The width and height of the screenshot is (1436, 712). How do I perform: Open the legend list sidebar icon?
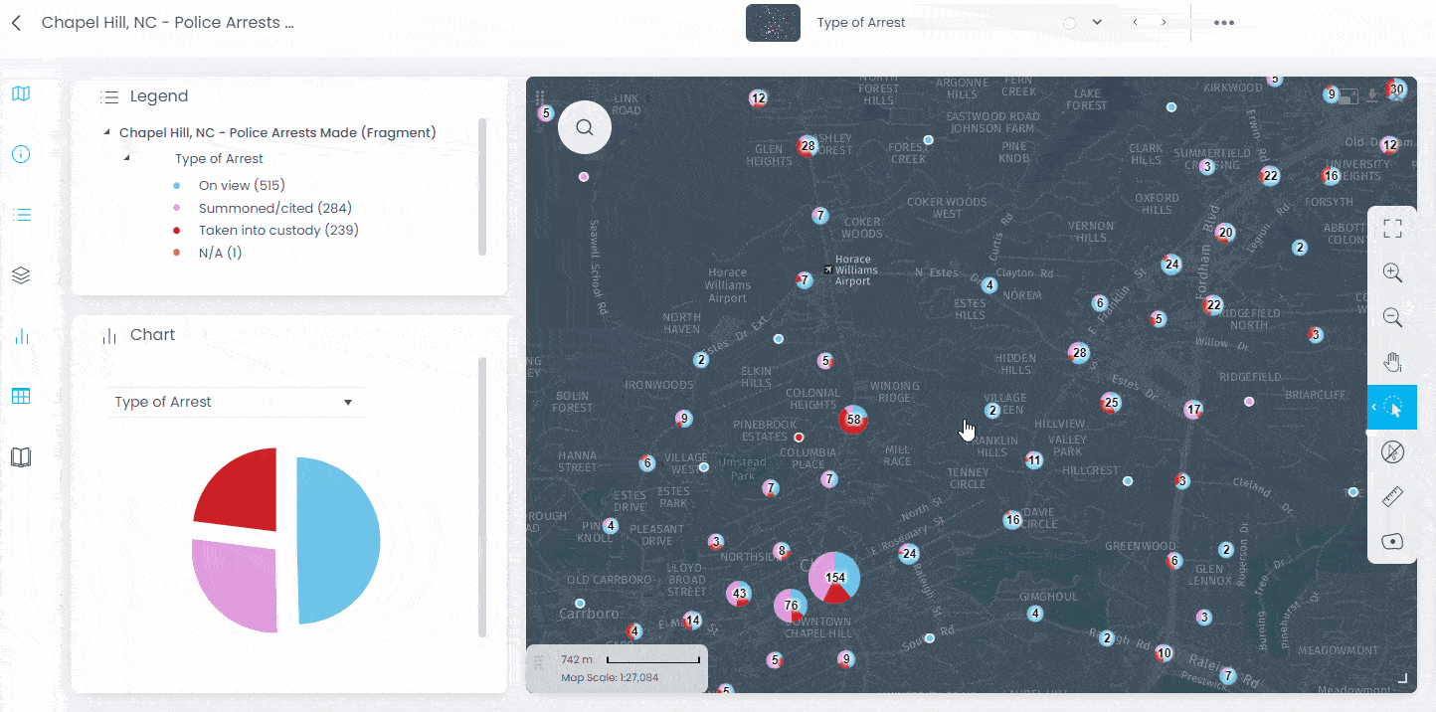pos(21,215)
